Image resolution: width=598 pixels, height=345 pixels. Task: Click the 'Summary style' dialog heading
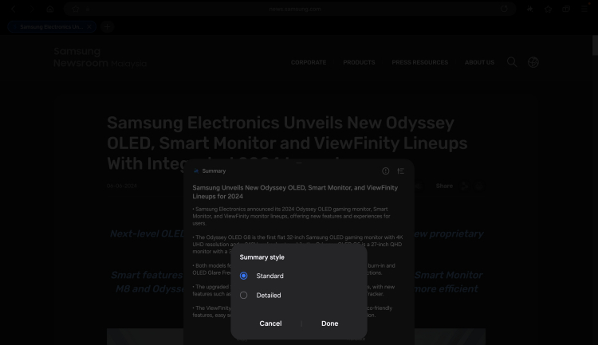262,257
